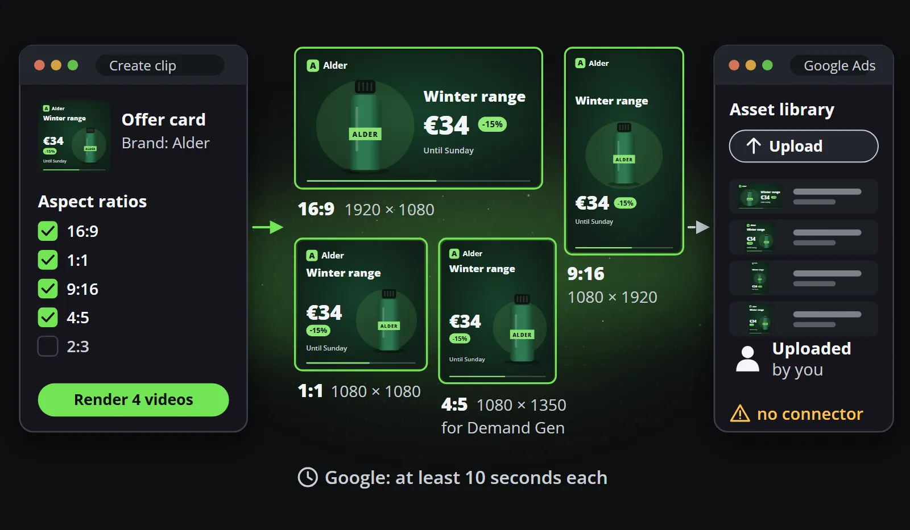Click the Alder logo icon in 9:16 card
The height and width of the screenshot is (530, 910).
point(580,63)
